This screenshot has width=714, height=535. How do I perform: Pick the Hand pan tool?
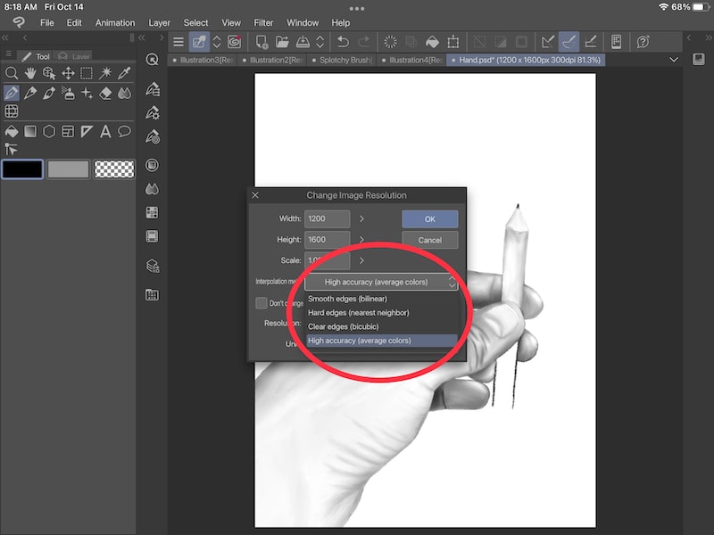[x=30, y=73]
